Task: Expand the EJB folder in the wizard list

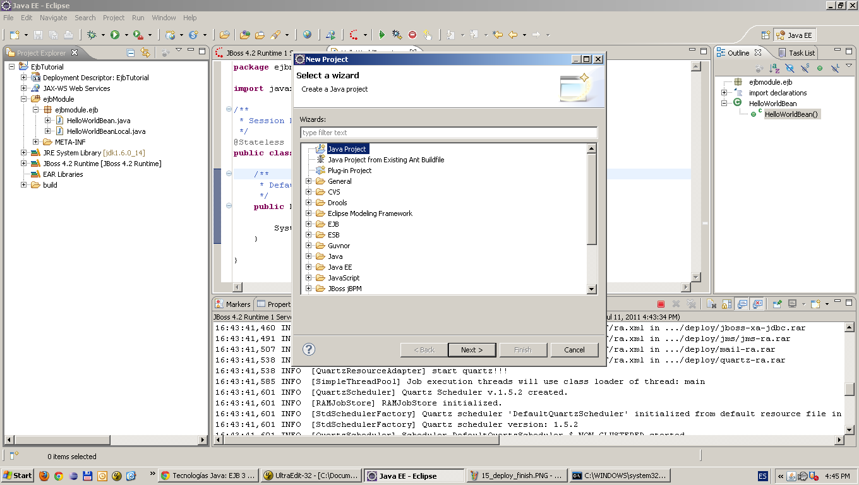Action: tap(309, 224)
